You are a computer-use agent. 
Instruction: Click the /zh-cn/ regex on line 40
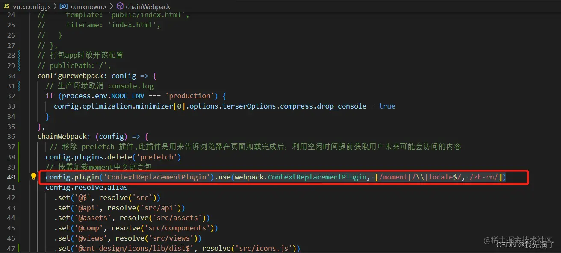click(x=484, y=177)
